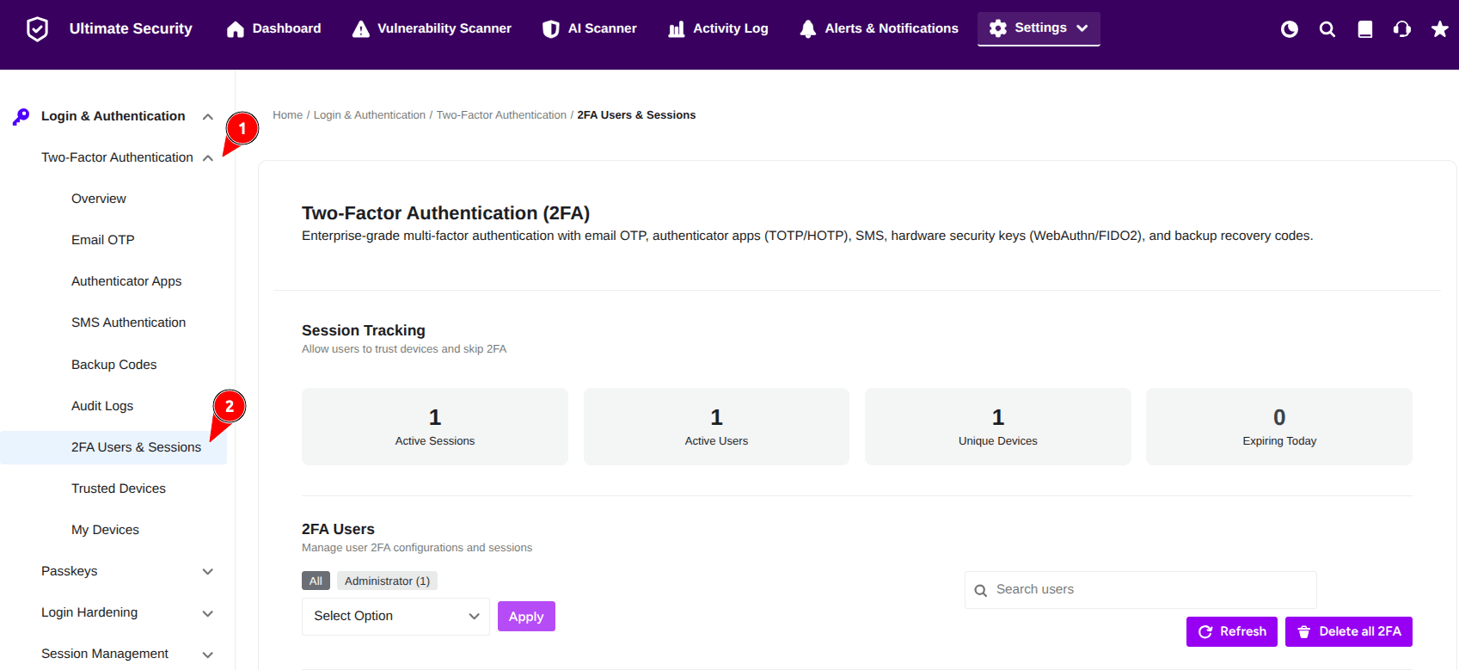This screenshot has height=670, width=1459.
Task: Open Audit Logs in the sidebar
Action: pos(102,406)
